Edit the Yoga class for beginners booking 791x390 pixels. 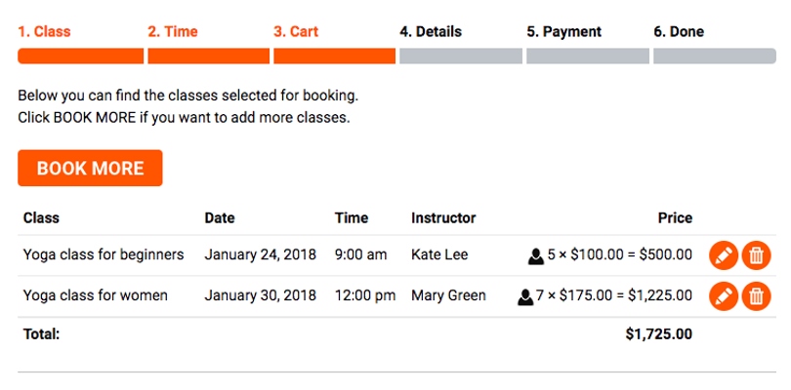pyautogui.click(x=723, y=255)
